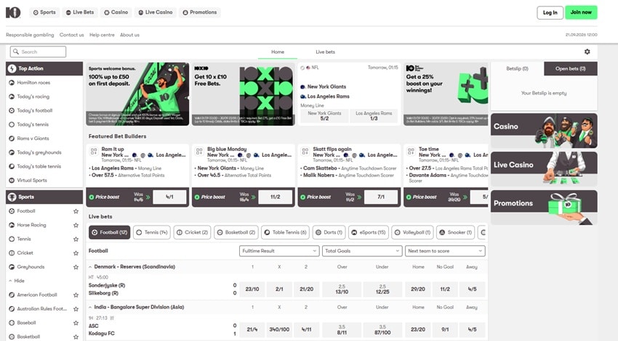Select 23/10 odds for Sonderjyske
The image size is (618, 341).
click(x=252, y=289)
